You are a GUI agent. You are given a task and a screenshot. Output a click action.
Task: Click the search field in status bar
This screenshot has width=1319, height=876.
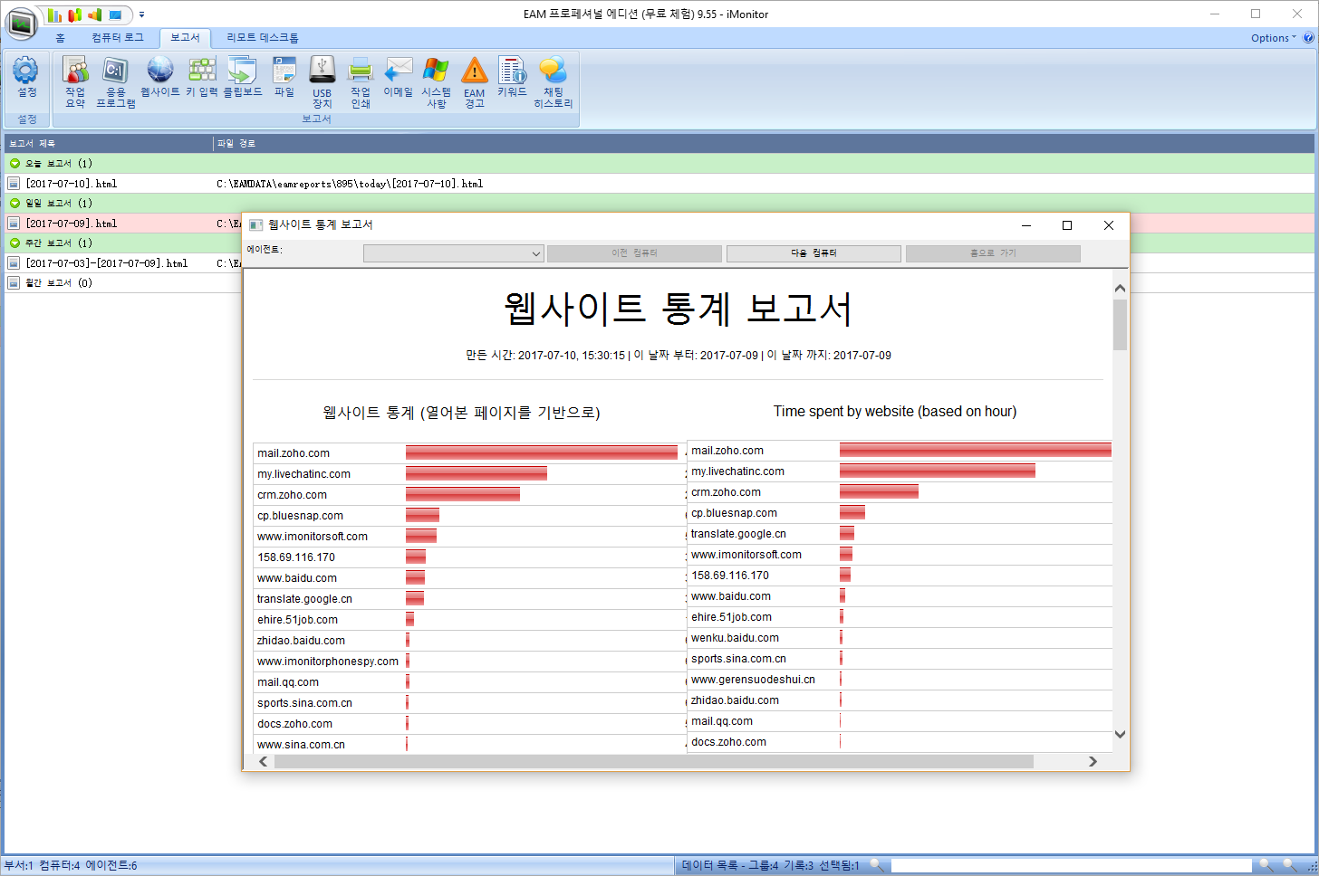[x=1072, y=866]
